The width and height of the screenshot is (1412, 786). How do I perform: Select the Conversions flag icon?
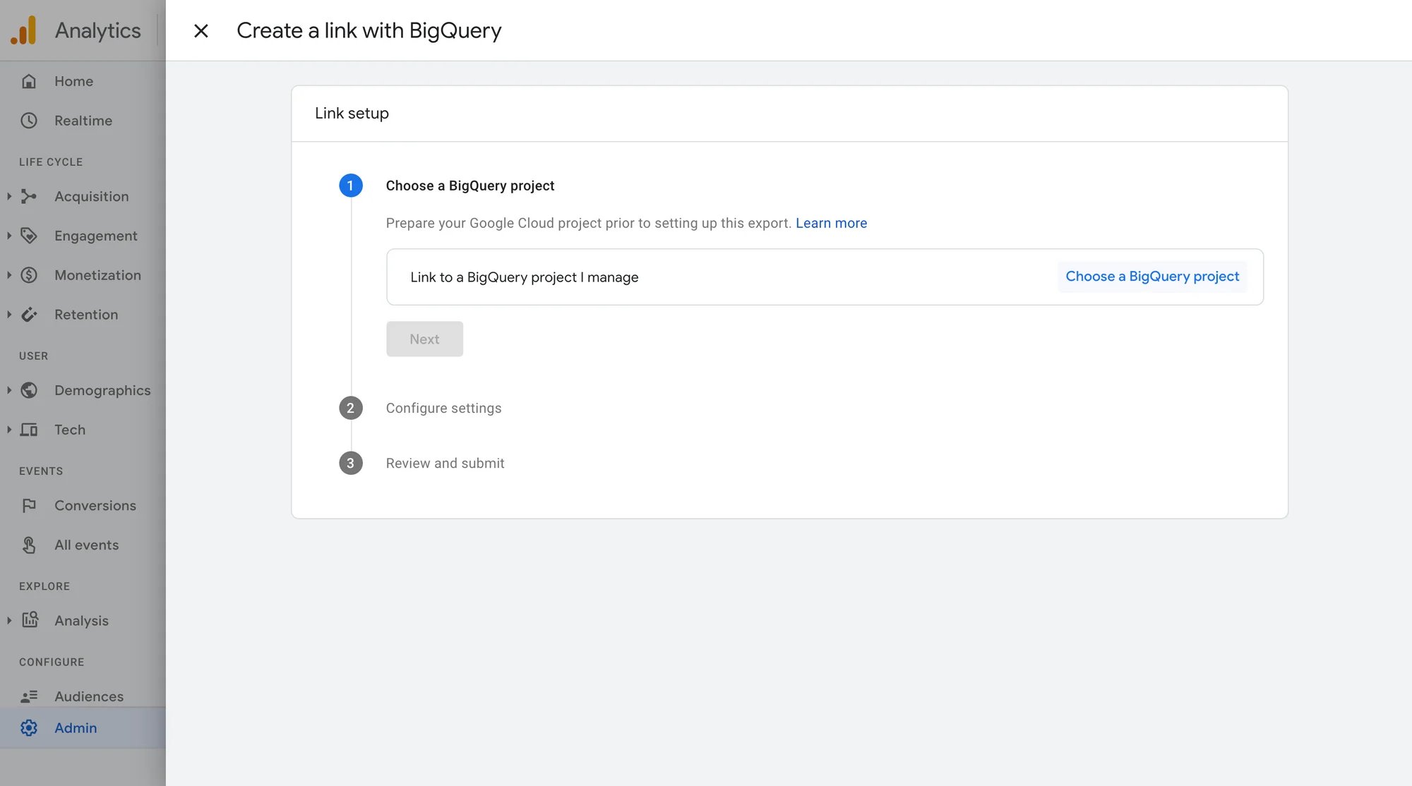29,505
